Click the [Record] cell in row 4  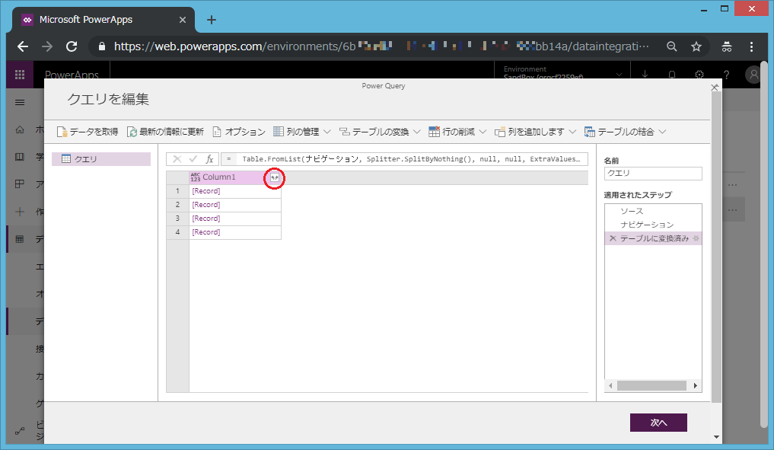pyautogui.click(x=235, y=233)
